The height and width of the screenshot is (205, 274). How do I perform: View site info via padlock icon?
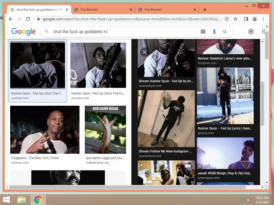tap(39, 19)
